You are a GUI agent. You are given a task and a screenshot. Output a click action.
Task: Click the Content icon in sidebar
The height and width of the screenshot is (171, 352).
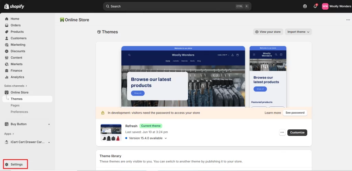[x=7, y=58]
